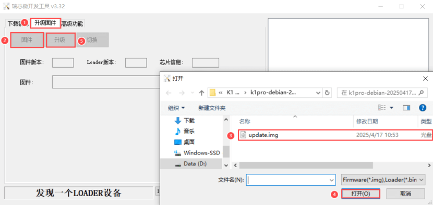This screenshot has height=205, width=433.
Task: Click the K1 path segment
Action: tap(233, 93)
